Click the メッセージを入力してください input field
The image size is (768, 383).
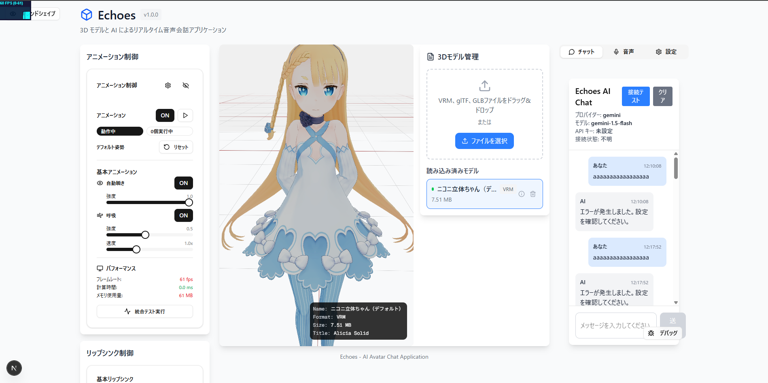point(616,326)
